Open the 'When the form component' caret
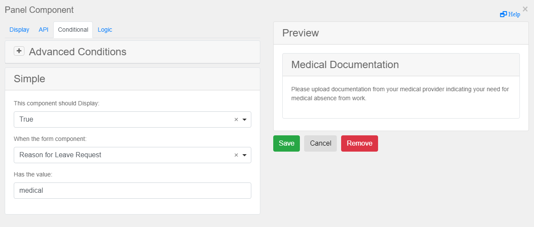534x227 pixels. pyautogui.click(x=244, y=155)
